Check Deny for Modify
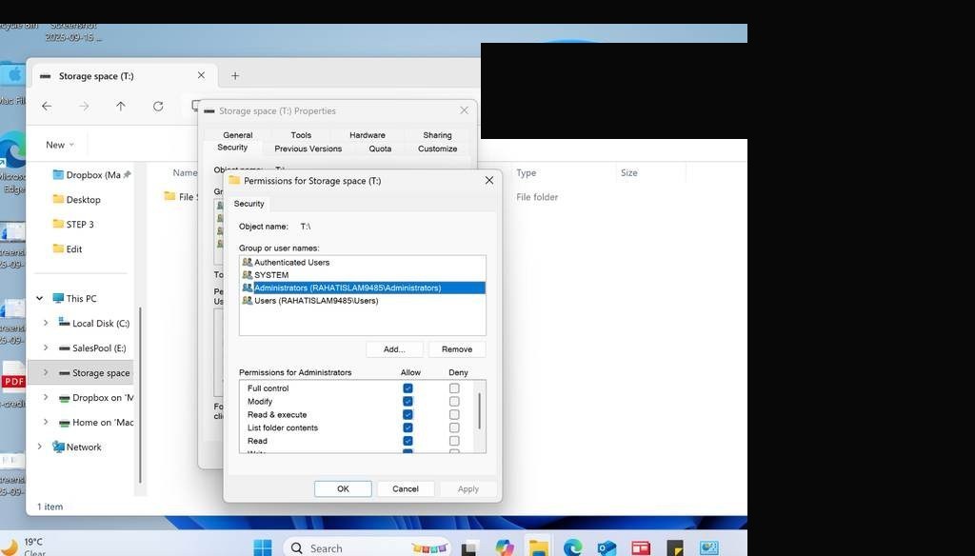The image size is (975, 556). pos(454,401)
